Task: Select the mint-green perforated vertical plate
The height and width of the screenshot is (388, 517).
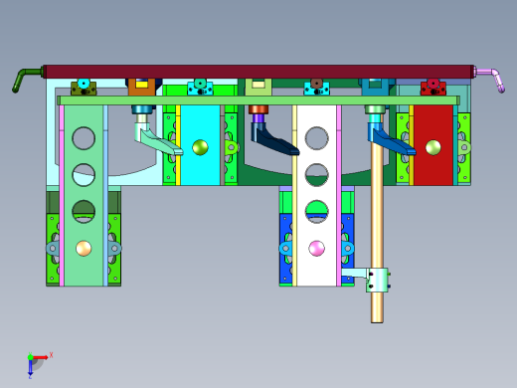Action: coord(84,195)
